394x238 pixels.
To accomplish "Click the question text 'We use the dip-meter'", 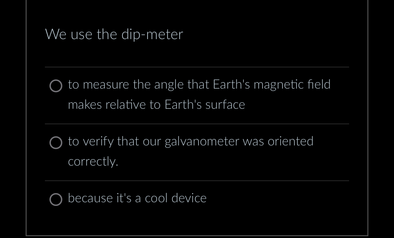I will (x=114, y=34).
